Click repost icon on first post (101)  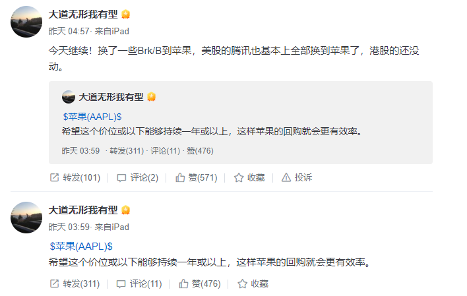[54, 178]
